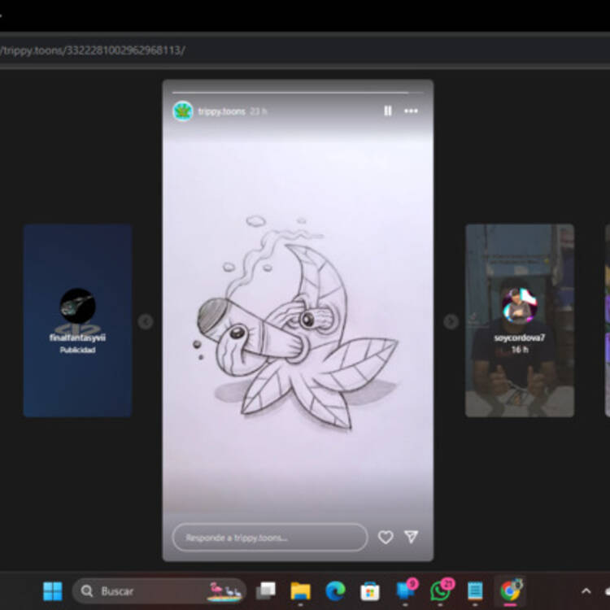Image resolution: width=610 pixels, height=610 pixels.
Task: Click the '23 h' story timestamp
Action: [258, 111]
